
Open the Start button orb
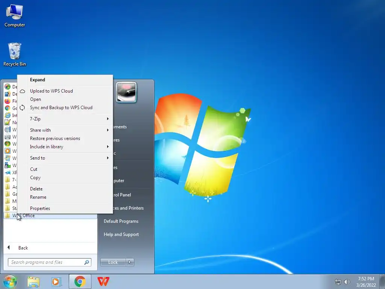coord(10,281)
